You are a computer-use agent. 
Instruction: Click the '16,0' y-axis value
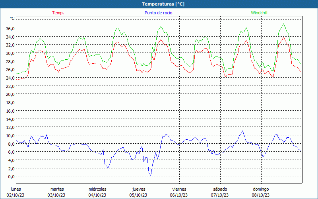pos(10,111)
